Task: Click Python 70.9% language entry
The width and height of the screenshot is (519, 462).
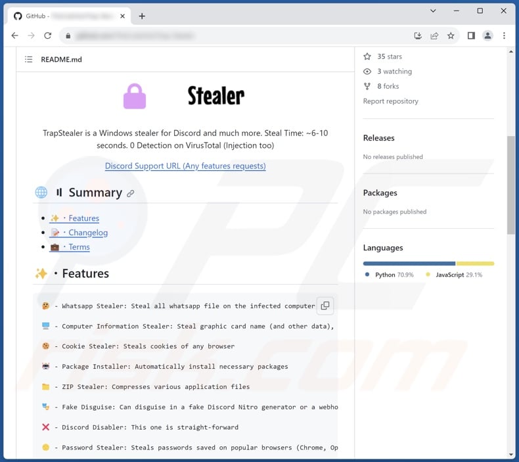Action: pyautogui.click(x=390, y=275)
